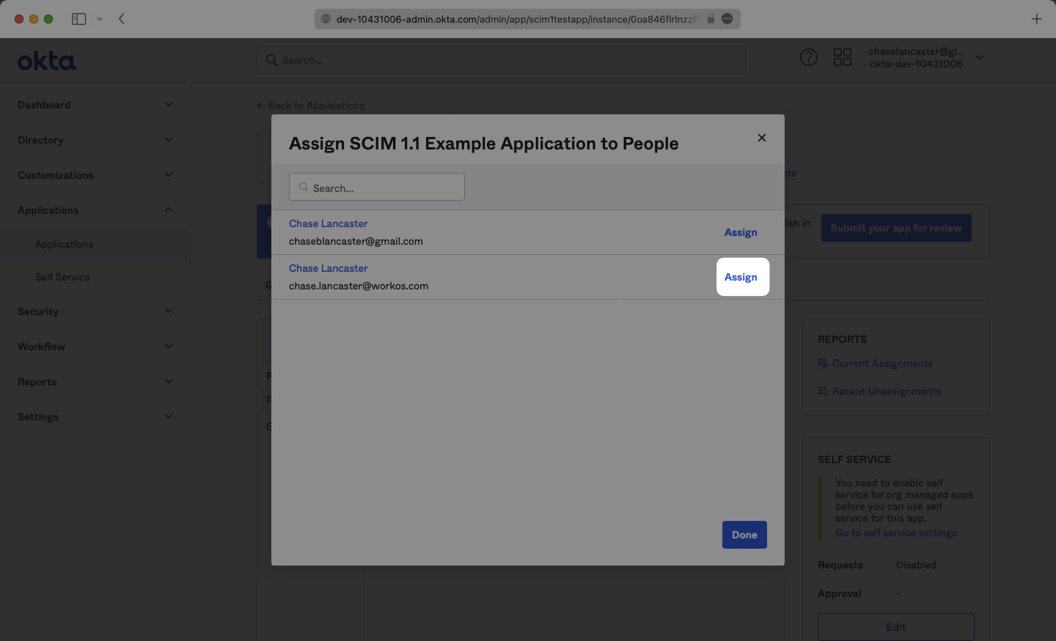Open a new browser tab
Screen dimensions: 1056x641
point(1036,19)
